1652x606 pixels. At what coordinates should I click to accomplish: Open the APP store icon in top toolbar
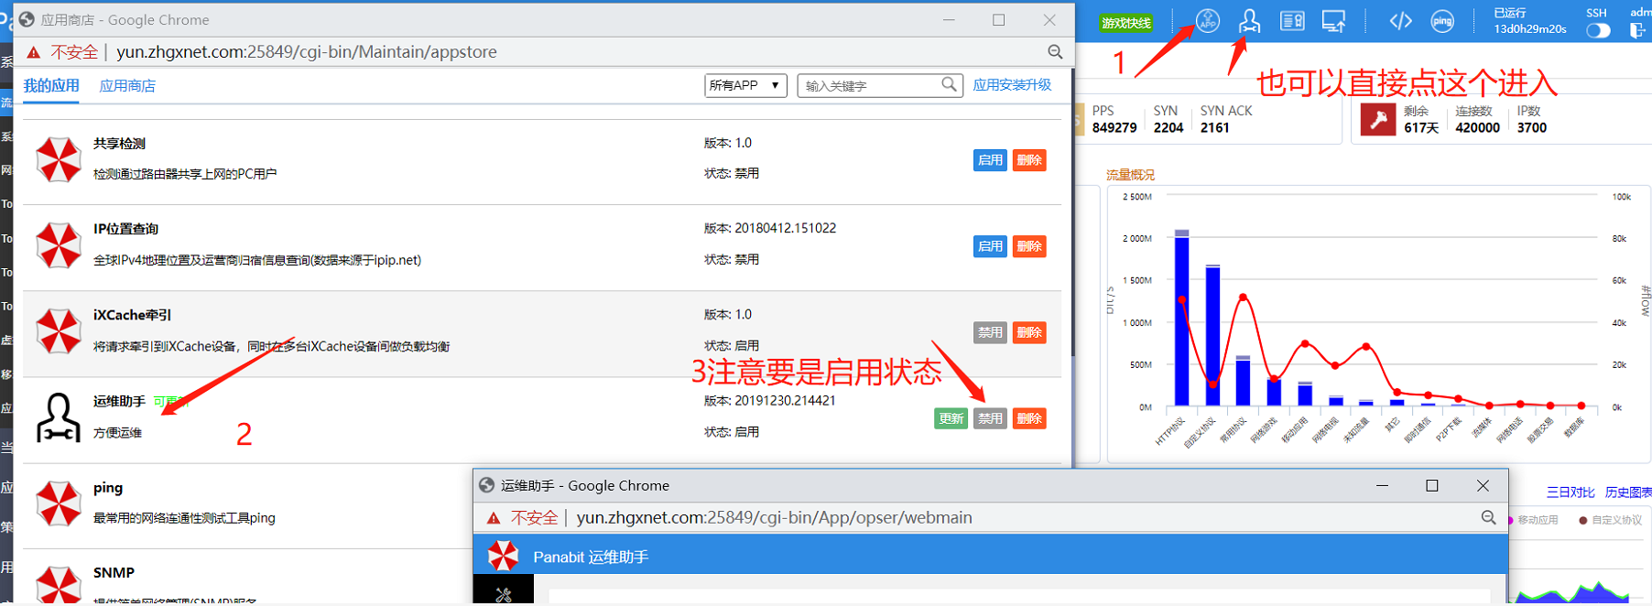click(x=1208, y=20)
